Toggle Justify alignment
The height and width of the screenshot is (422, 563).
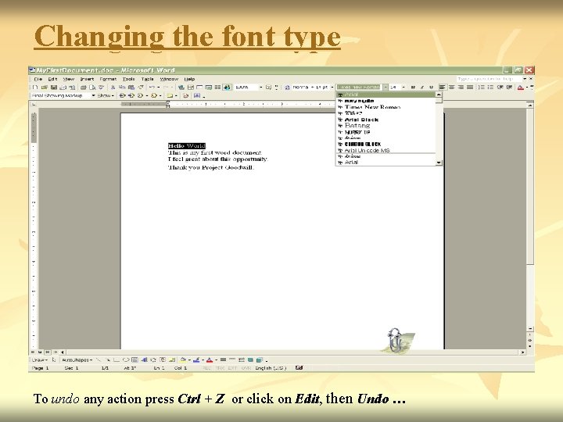[x=470, y=88]
